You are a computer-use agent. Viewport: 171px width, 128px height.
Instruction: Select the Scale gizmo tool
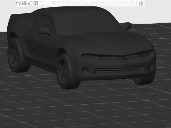tap(74, 3)
